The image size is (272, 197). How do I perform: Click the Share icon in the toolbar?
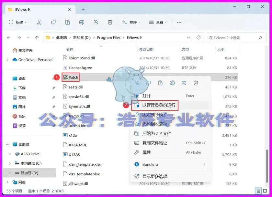96,22
